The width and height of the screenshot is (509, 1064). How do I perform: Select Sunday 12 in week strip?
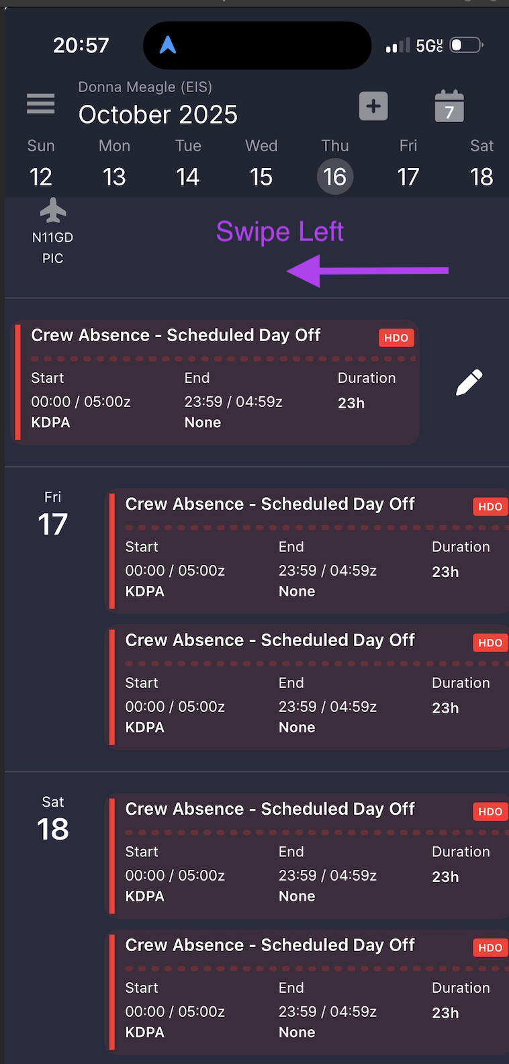tap(41, 176)
